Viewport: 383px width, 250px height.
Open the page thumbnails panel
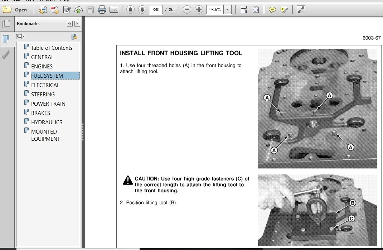point(6,24)
